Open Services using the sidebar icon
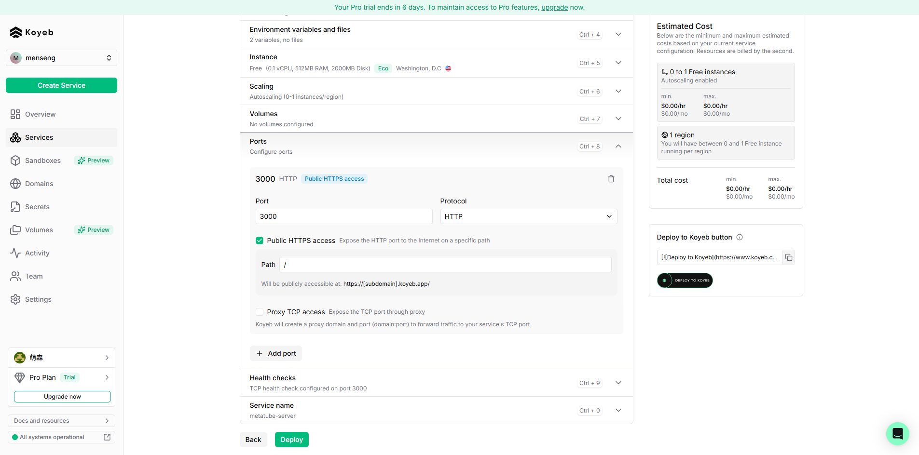This screenshot has width=919, height=455. [15, 137]
